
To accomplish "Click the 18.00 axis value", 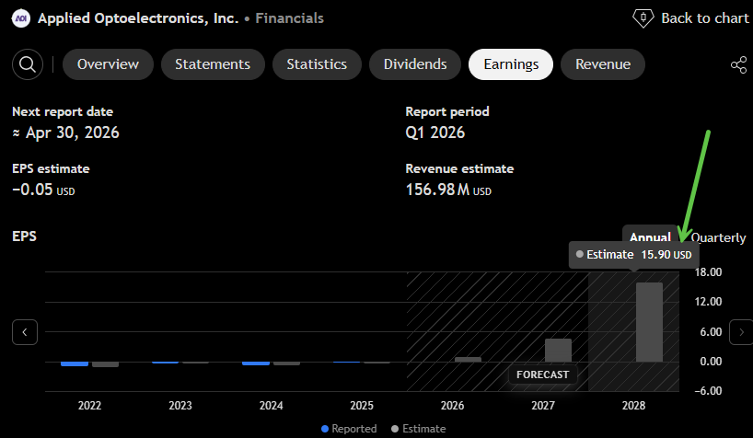I will point(708,272).
